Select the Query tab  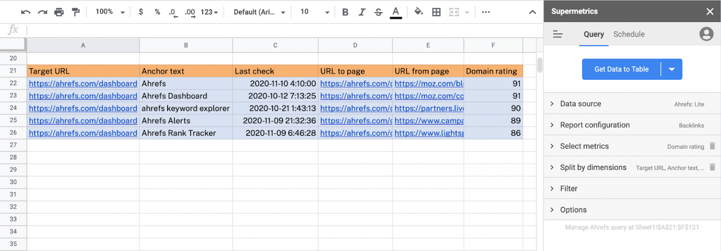(x=593, y=34)
